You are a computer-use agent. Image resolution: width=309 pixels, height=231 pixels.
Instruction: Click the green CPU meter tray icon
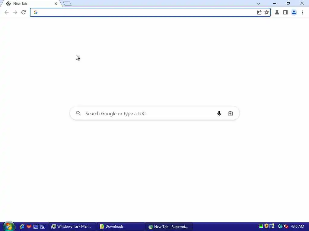[261, 226]
